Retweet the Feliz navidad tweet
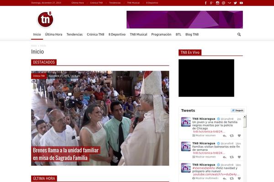This screenshot has width=274, height=182. tap(232, 178)
